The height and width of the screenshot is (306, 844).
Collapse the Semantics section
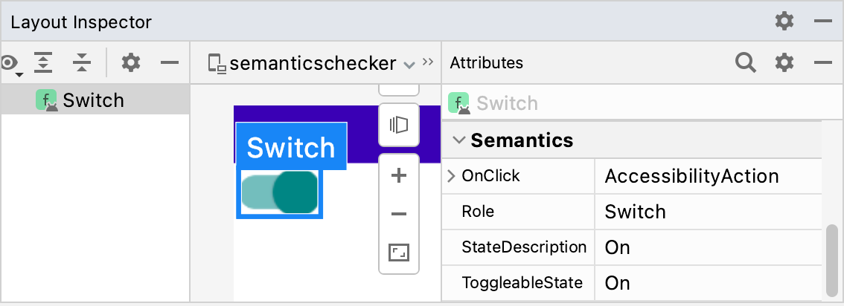coord(459,140)
